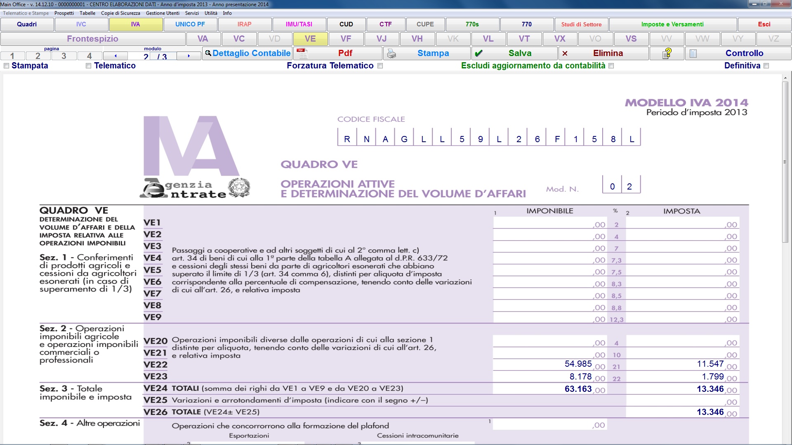792x445 pixels.
Task: Click the magnifier icon in Dettaglio Contabile
Action: pyautogui.click(x=208, y=53)
